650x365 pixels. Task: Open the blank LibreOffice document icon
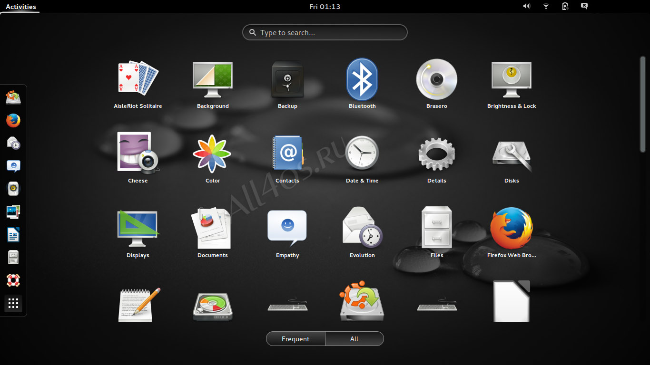coord(512,301)
